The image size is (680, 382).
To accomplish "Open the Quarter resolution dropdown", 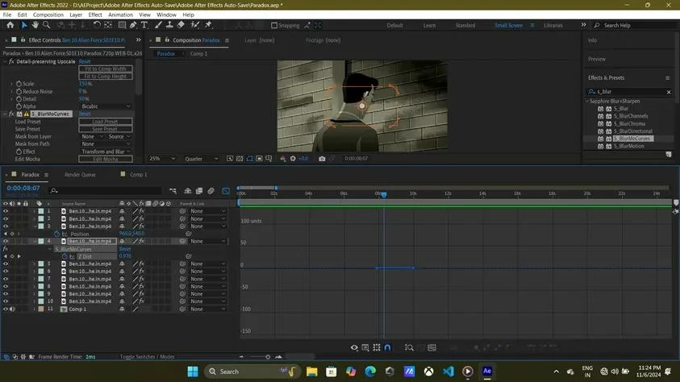I will [201, 159].
